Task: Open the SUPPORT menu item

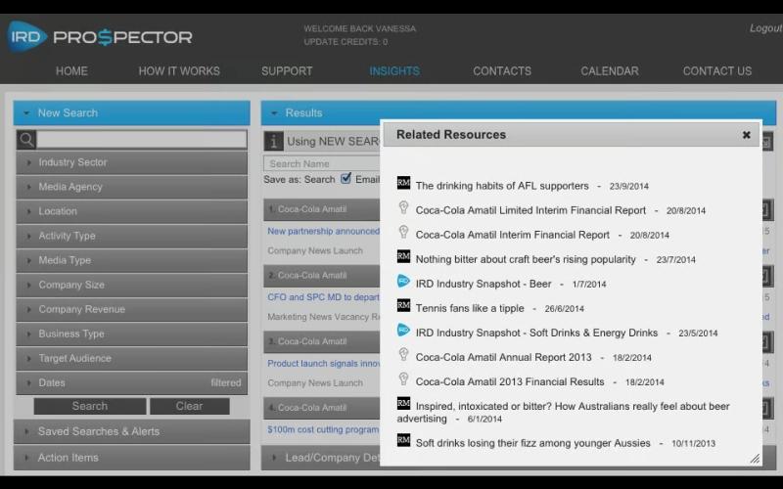Action: [287, 70]
